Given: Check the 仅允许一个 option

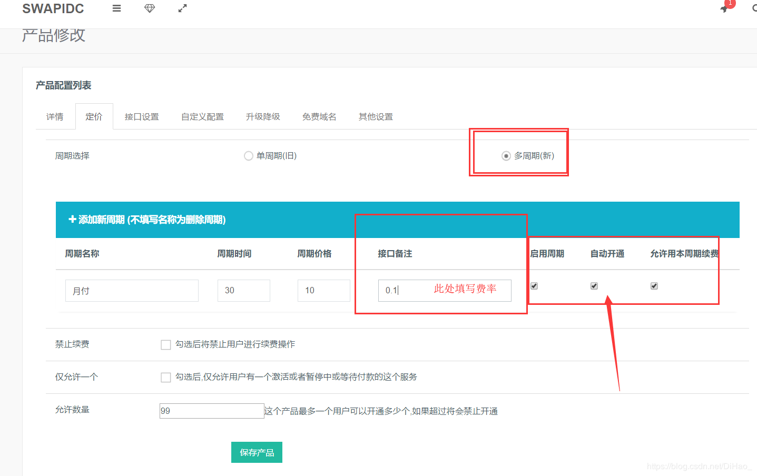Looking at the screenshot, I should pyautogui.click(x=165, y=377).
